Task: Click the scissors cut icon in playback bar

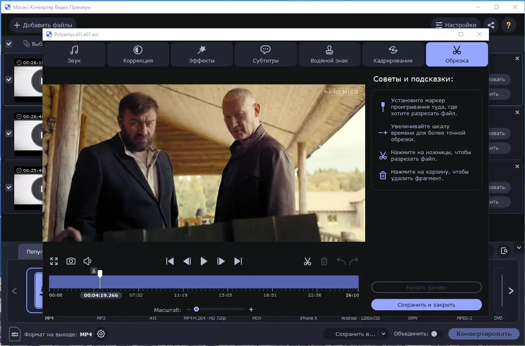Action: coord(307,261)
